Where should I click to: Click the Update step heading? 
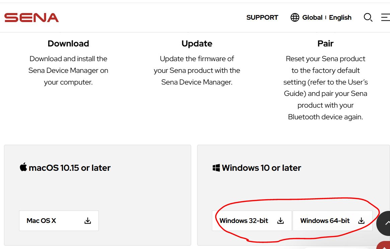197,44
